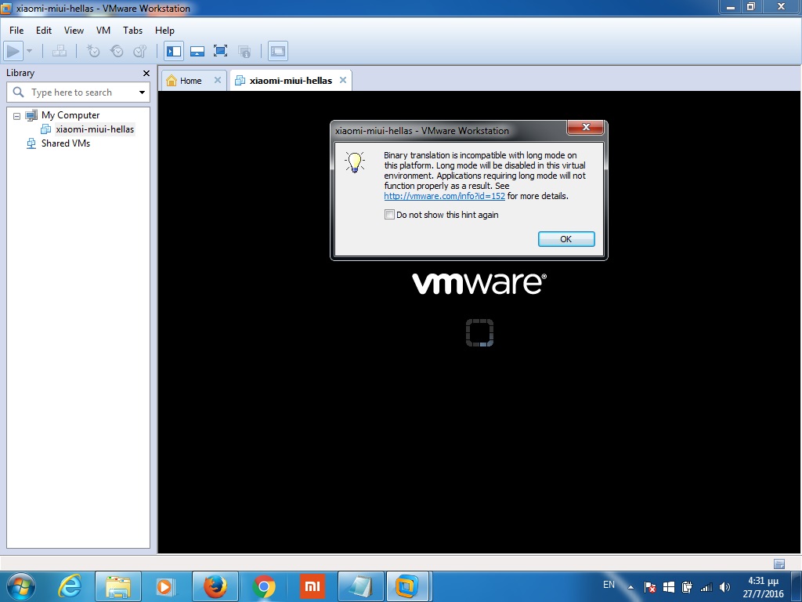Open the notepad taskbar icon
The image size is (802, 602).
(x=361, y=586)
